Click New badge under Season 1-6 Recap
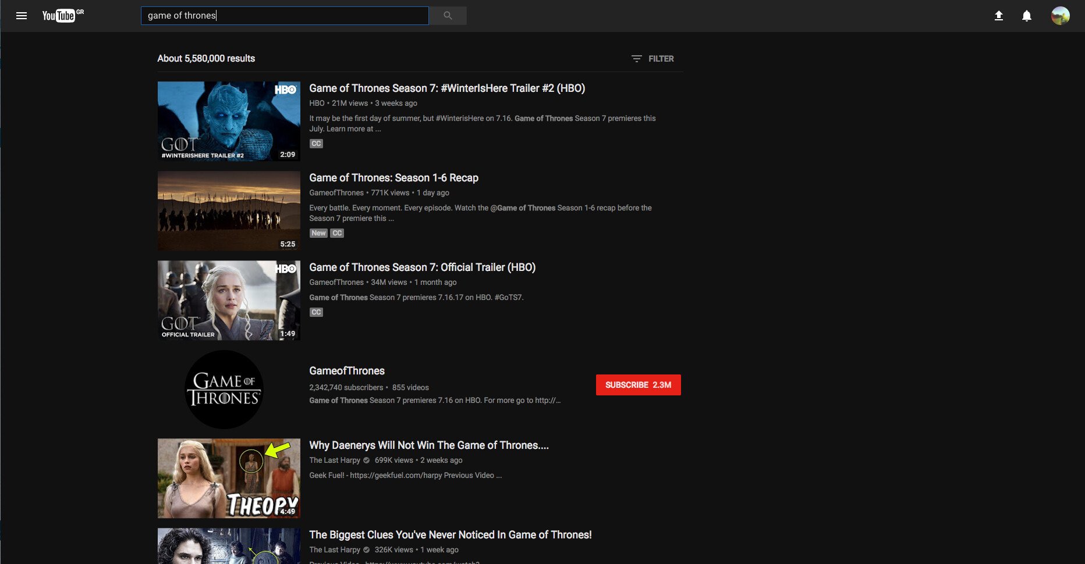1085x564 pixels. (x=318, y=233)
